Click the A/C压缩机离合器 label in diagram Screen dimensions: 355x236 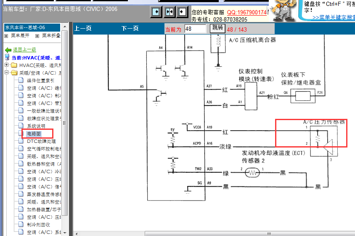tap(252, 40)
